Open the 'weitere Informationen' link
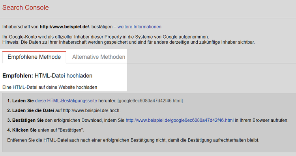Screen dimensions: 296x156 pyautogui.click(x=139, y=27)
